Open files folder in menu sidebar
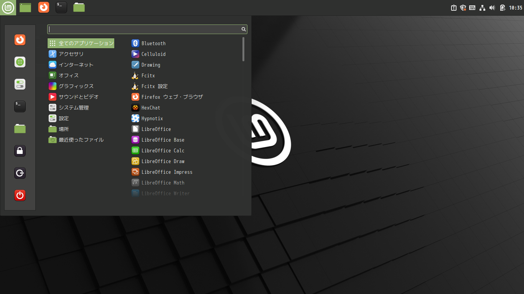 20,129
